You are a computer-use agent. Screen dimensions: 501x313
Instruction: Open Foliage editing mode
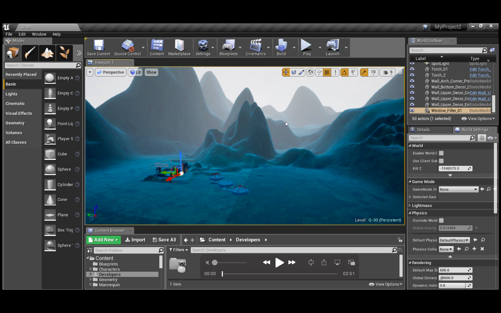point(64,53)
